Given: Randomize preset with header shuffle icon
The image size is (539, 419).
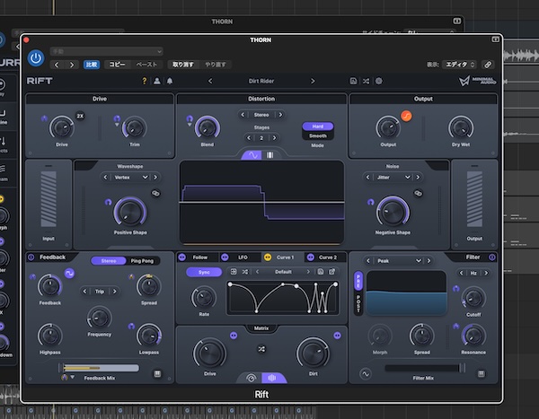Looking at the screenshot, I should coord(366,81).
